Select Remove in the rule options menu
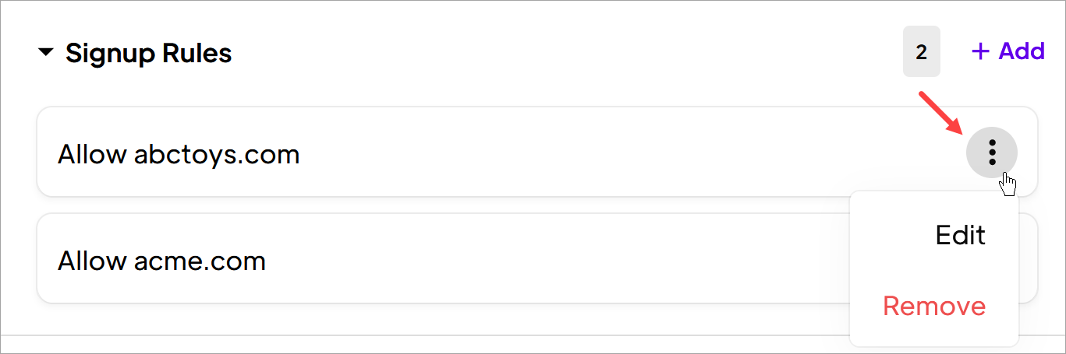 tap(933, 306)
